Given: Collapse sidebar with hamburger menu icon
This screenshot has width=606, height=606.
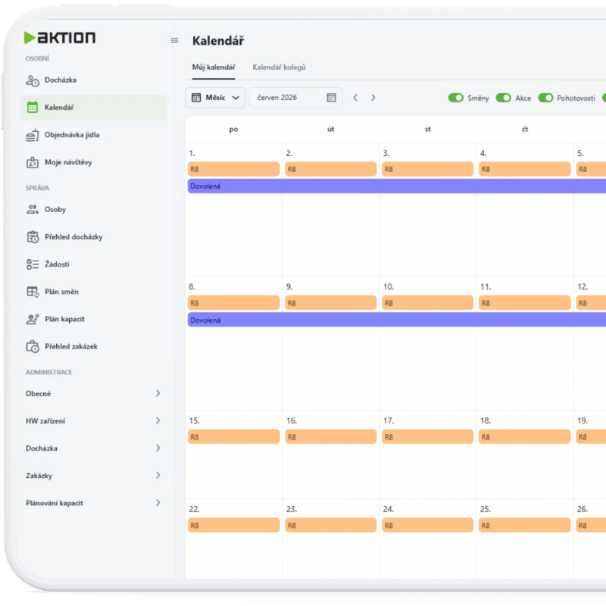Looking at the screenshot, I should click(x=175, y=40).
